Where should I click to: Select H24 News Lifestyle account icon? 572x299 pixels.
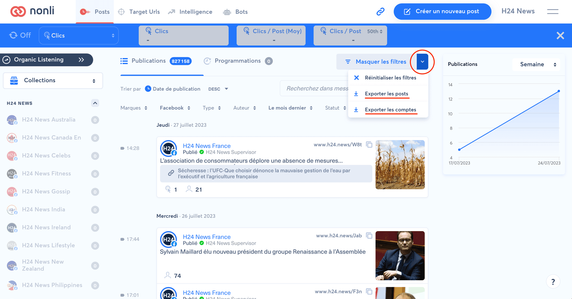(12, 246)
